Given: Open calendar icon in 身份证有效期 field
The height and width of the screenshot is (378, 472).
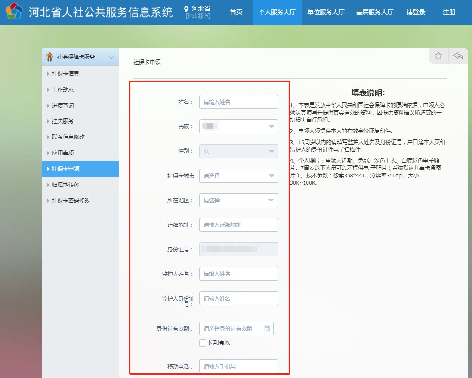Looking at the screenshot, I should [267, 328].
